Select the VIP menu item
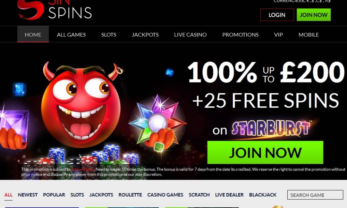 tap(278, 35)
